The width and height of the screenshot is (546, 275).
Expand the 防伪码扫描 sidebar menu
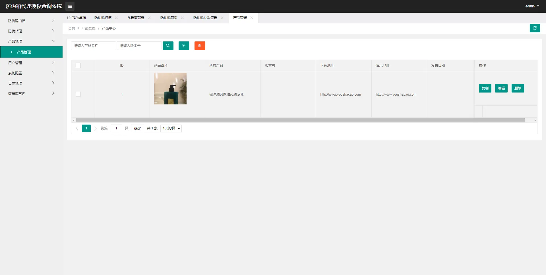(x=31, y=21)
